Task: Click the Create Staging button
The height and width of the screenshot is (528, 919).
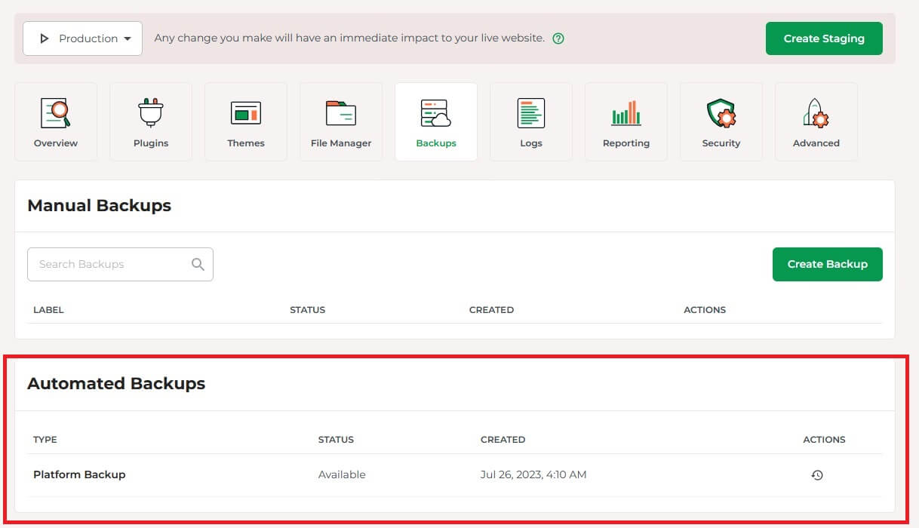Action: tap(824, 38)
